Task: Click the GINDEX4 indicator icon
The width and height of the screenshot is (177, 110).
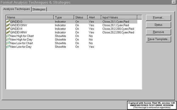Action: coord(8,29)
